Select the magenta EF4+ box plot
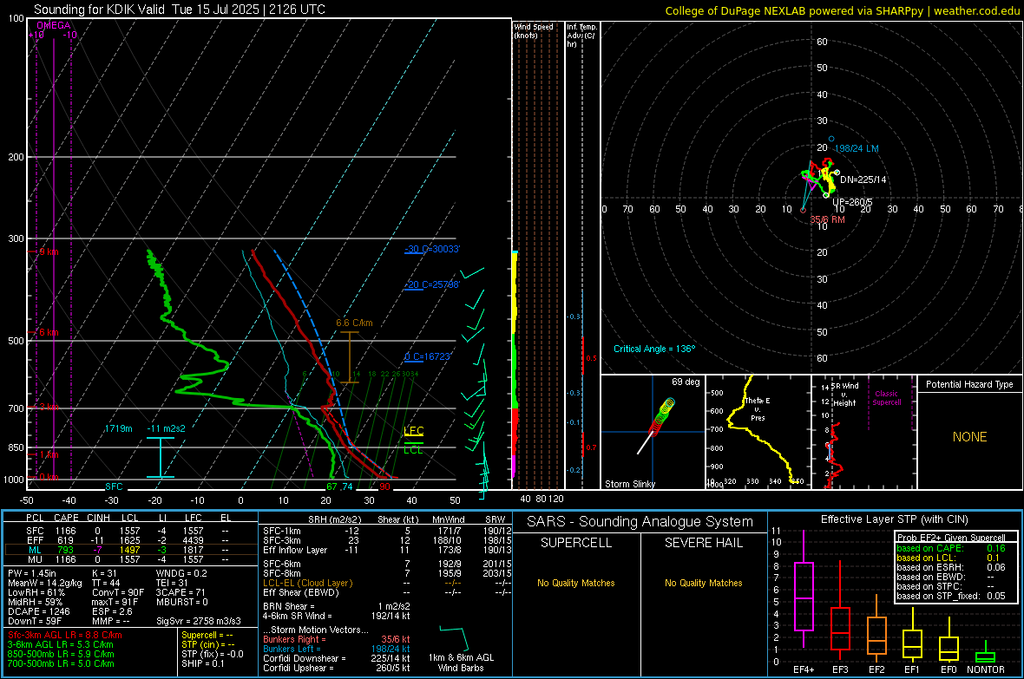This screenshot has width=1024, height=679. 804,590
